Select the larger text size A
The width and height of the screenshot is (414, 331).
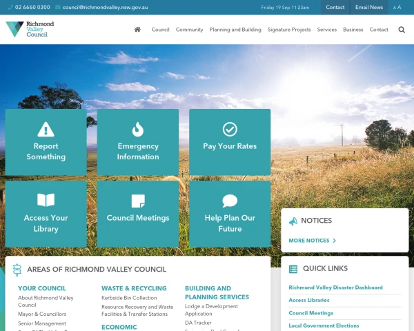pos(399,8)
